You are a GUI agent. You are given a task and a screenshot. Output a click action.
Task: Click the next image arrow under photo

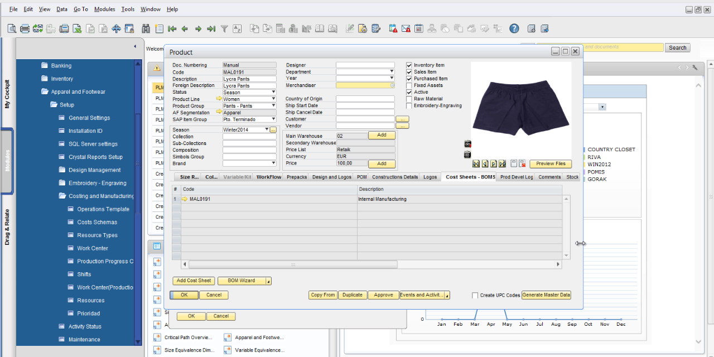click(x=494, y=163)
